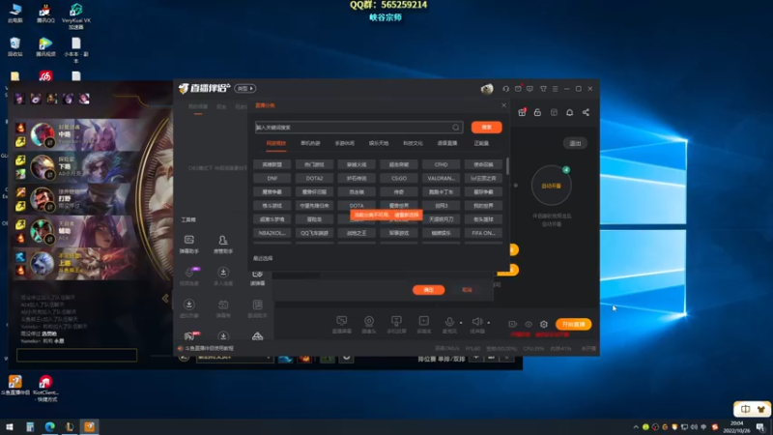Close the category dialog with X

click(x=503, y=105)
